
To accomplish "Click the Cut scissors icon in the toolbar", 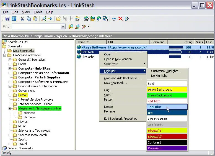I will tap(22, 19).
